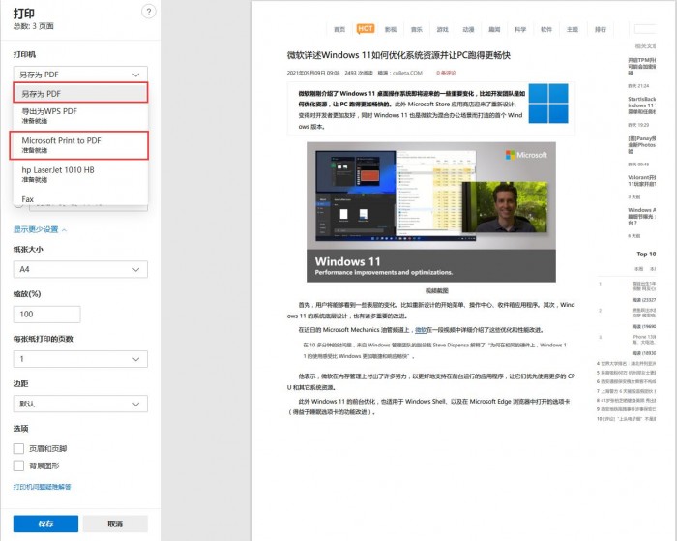Click the Windows 11 logo image

pyautogui.click(x=546, y=102)
